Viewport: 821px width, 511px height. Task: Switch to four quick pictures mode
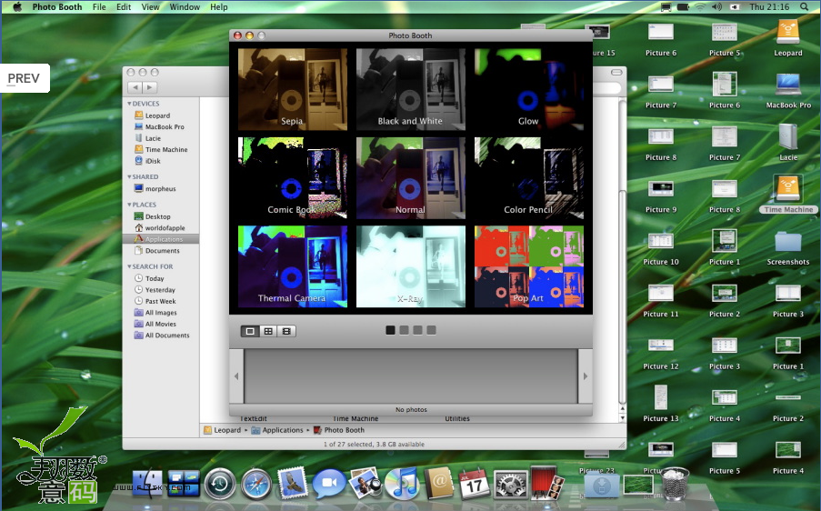pyautogui.click(x=268, y=331)
